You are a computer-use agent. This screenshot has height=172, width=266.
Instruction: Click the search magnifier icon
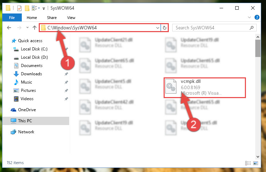pos(252,28)
